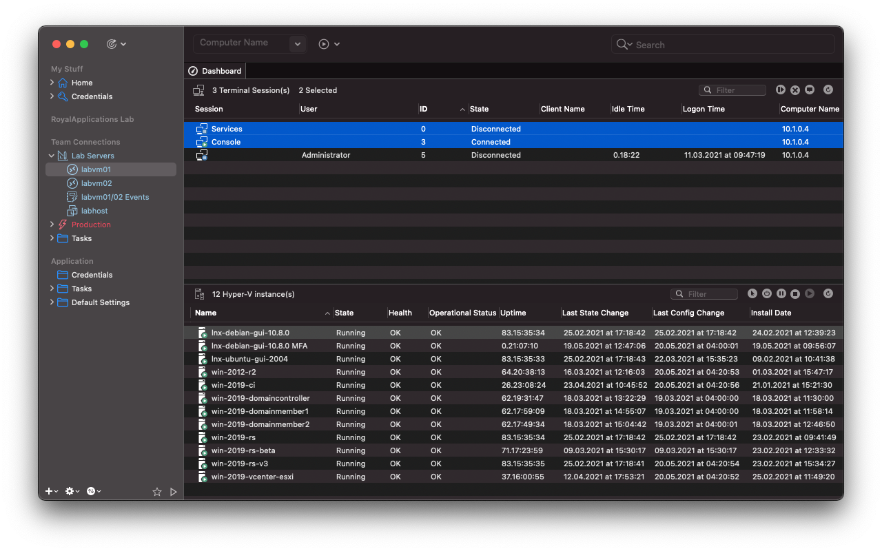This screenshot has width=882, height=551.
Task: Stop the selected virtual machine
Action: (795, 293)
